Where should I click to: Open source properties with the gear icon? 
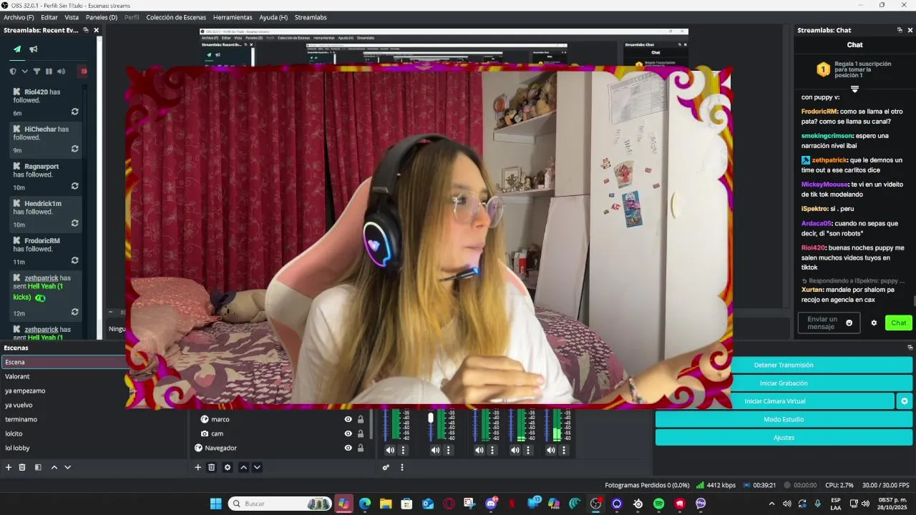click(x=228, y=467)
